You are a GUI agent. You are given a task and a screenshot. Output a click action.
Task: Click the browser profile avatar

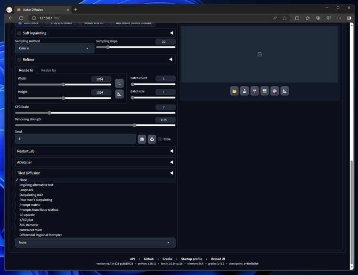pyautogui.click(x=9, y=9)
